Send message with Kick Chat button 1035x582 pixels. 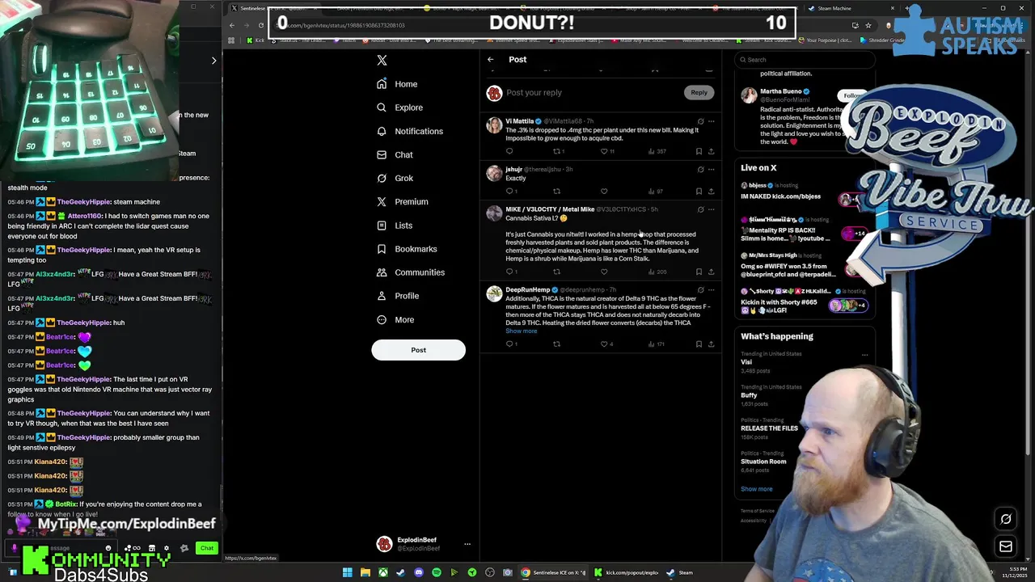207,548
